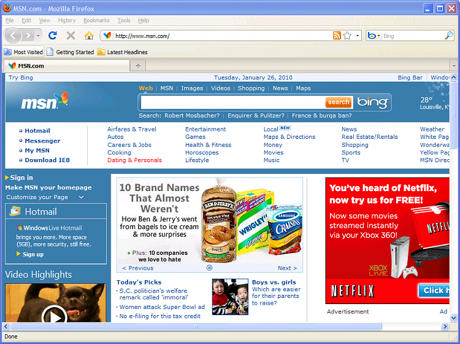Image resolution: width=460 pixels, height=344 pixels.
Task: Open Dating & Personals link
Action: pos(134,160)
